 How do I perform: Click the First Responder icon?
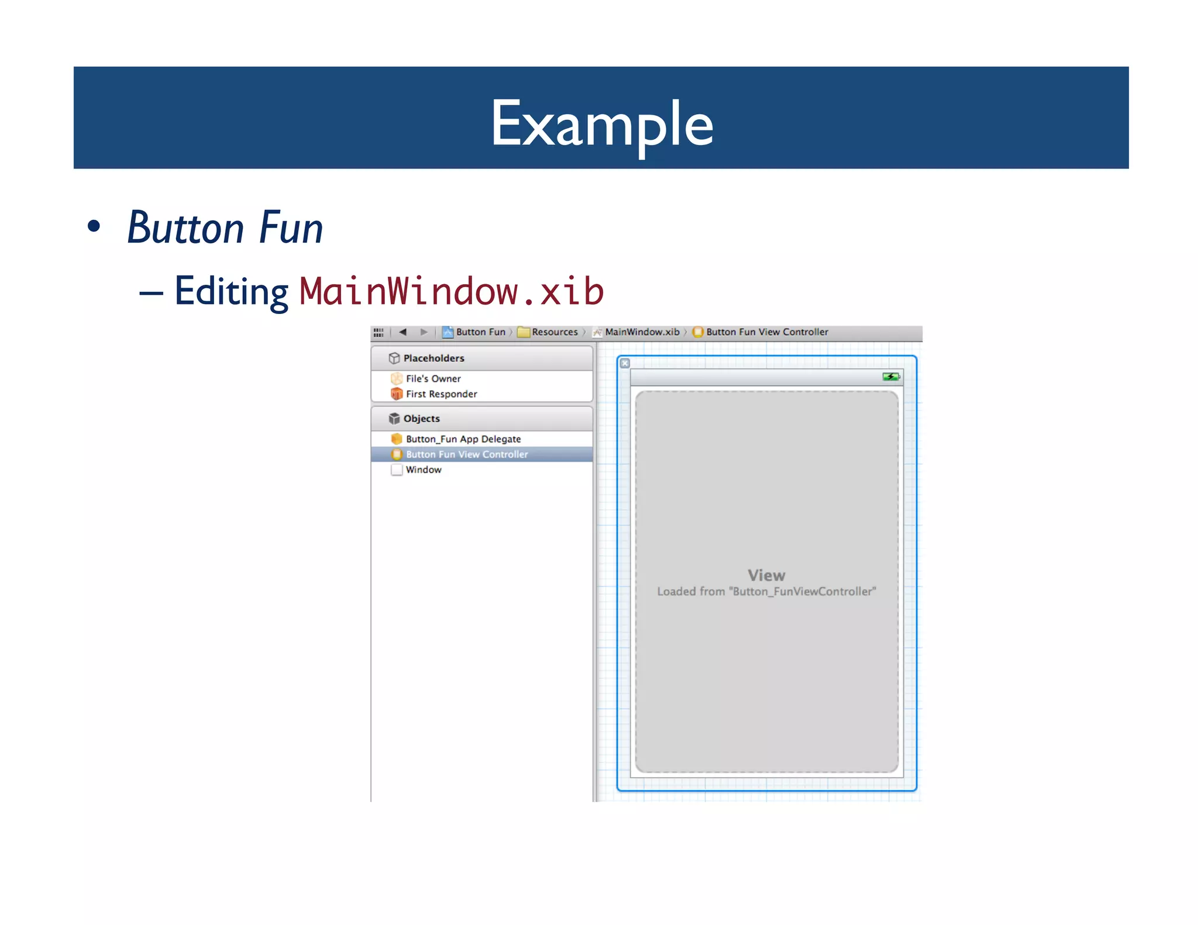pos(397,394)
